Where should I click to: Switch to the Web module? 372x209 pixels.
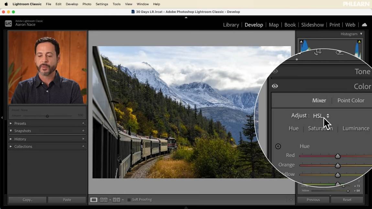click(350, 25)
